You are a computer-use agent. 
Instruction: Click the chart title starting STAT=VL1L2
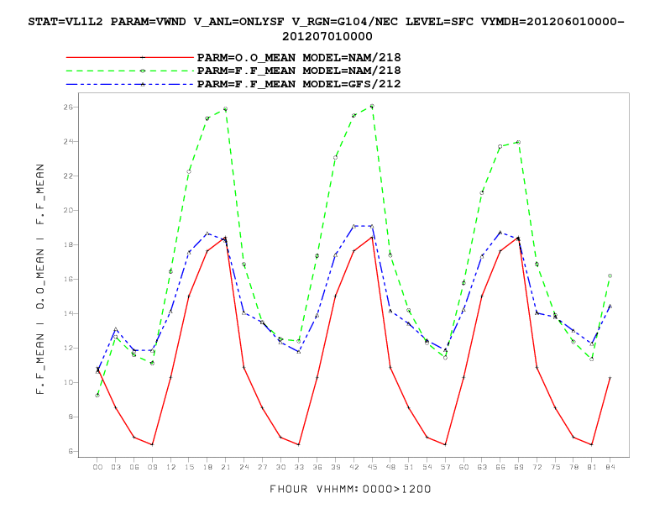click(327, 29)
